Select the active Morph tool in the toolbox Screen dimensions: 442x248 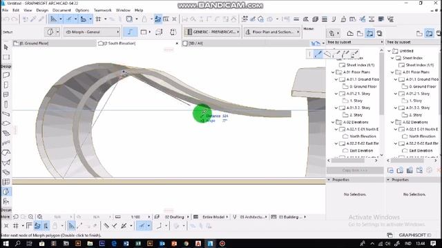click(x=6, y=192)
